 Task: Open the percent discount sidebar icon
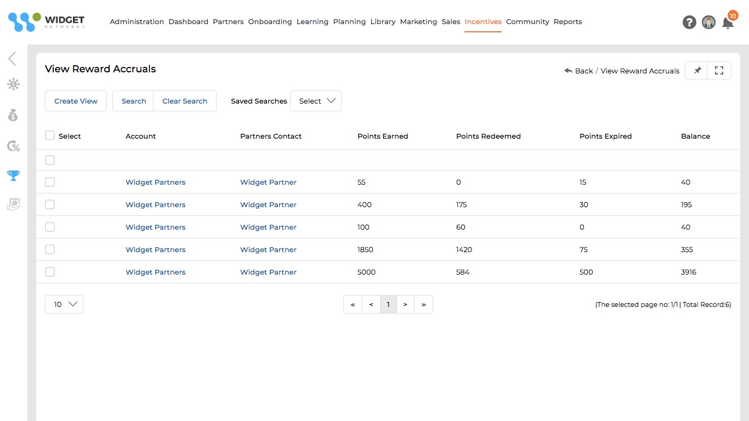pyautogui.click(x=13, y=146)
